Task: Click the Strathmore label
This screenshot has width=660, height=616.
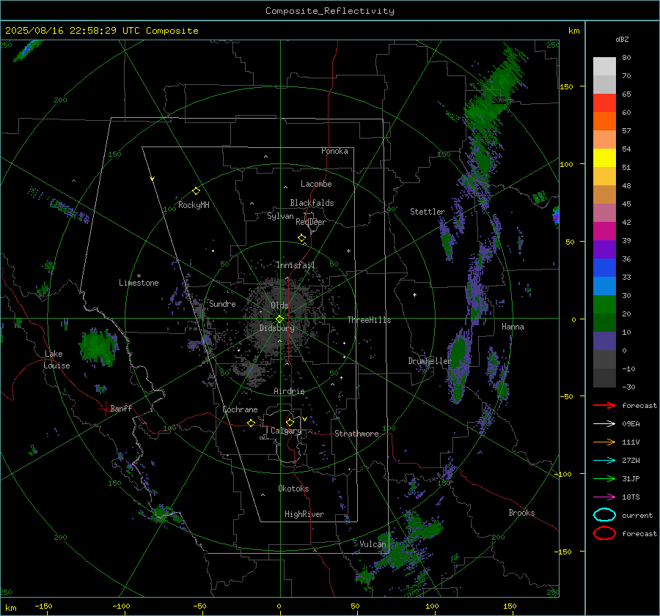Action: 356,434
